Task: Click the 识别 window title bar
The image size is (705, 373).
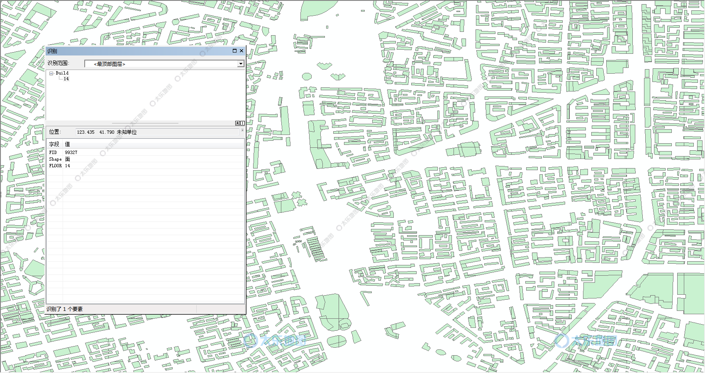Action: click(x=137, y=51)
